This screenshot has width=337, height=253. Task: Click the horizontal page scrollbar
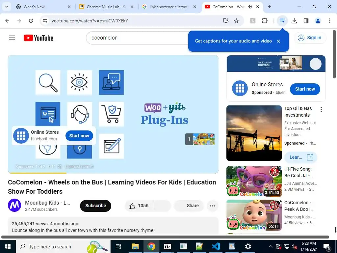pyautogui.click(x=165, y=237)
